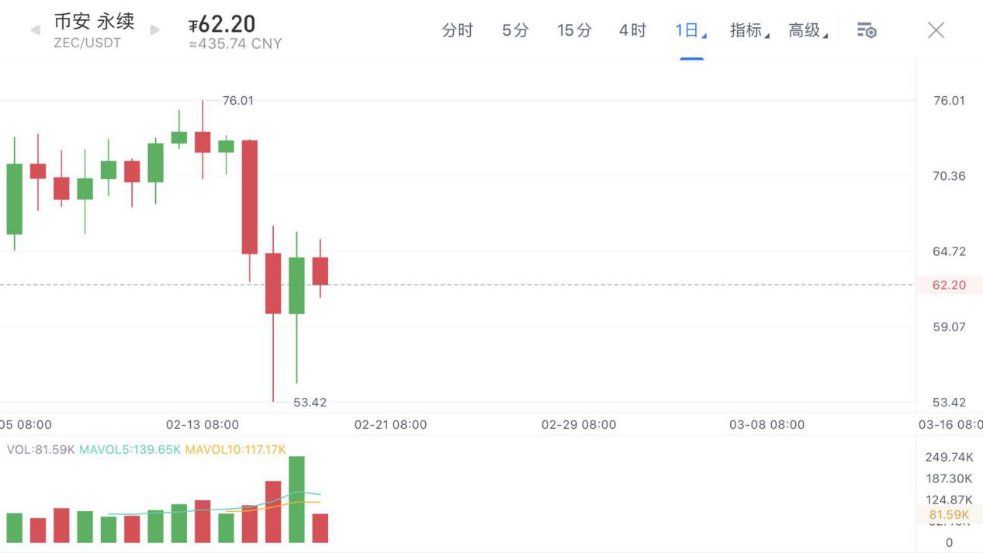Expand the 1日 timeframe dropdown
983x553 pixels.
click(691, 30)
